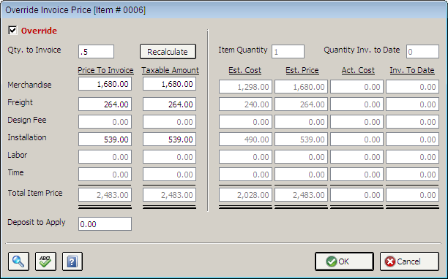The height and width of the screenshot is (279, 448).
Task: Select the Freight Taxable Amount field
Action: 169,104
